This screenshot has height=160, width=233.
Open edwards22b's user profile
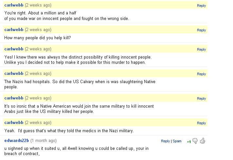(17, 141)
